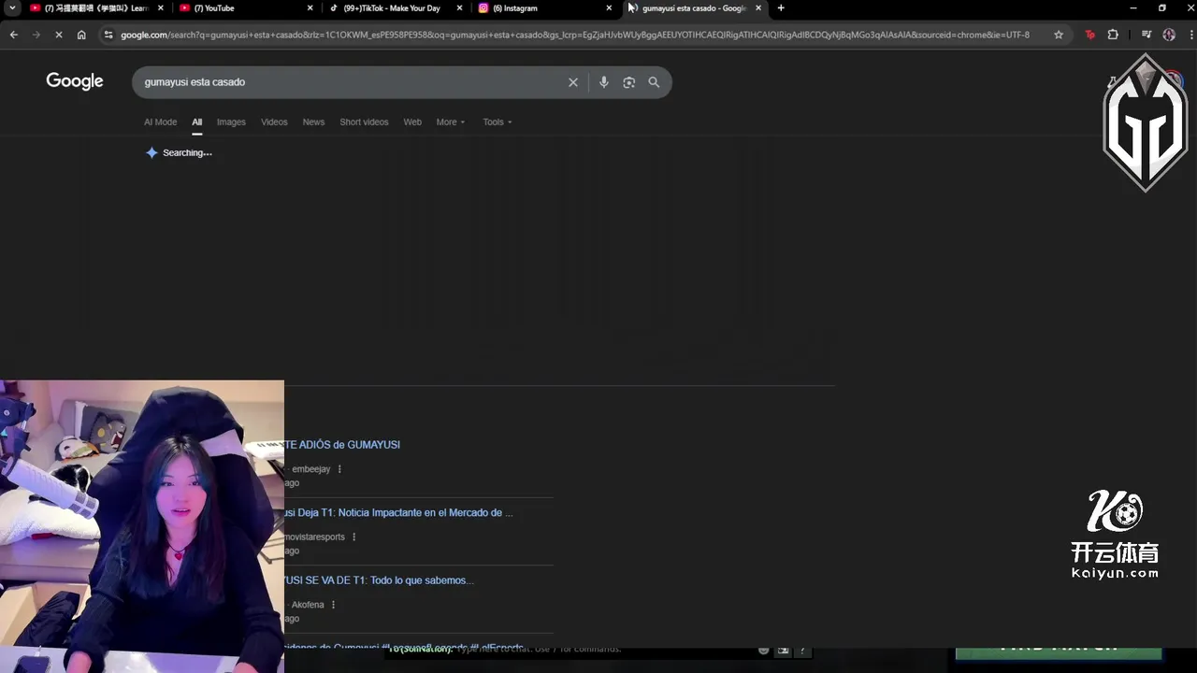Viewport: 1197px width, 673px height.
Task: Open the Extensions puzzle icon
Action: [1113, 35]
